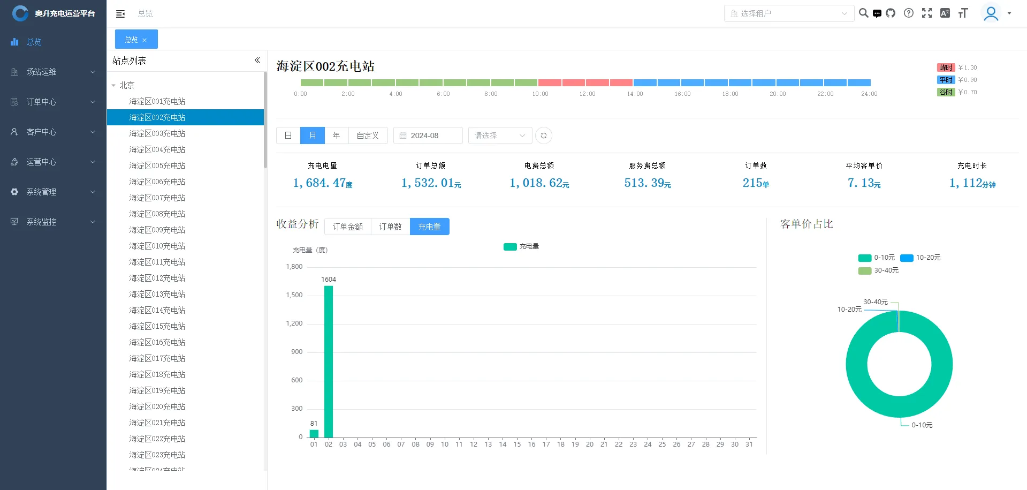1027x490 pixels.
Task: Click the search magnifier icon in header
Action: tap(863, 13)
